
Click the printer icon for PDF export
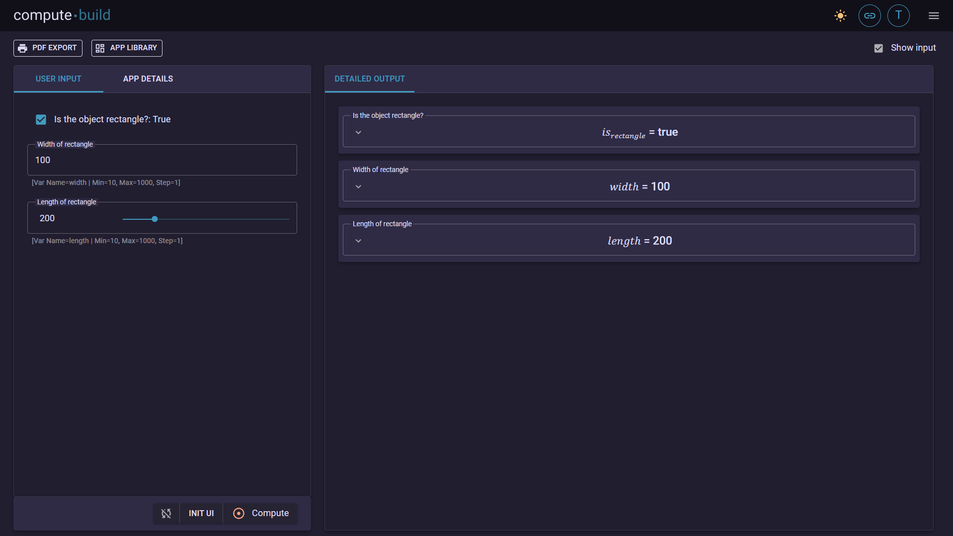22,48
